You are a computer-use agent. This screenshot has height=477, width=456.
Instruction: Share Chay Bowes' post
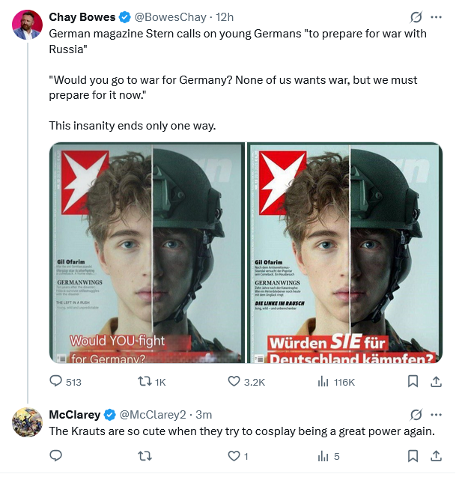[436, 382]
